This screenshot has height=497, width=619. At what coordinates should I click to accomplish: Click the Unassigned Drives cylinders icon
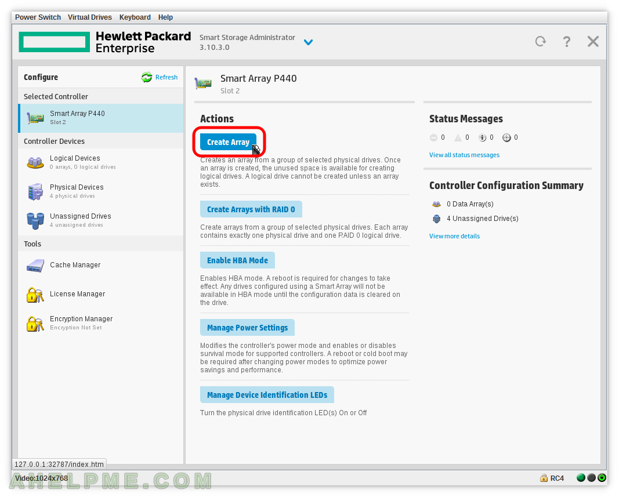pos(35,221)
